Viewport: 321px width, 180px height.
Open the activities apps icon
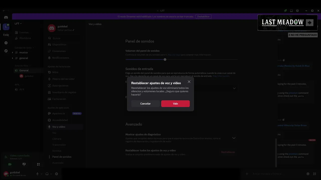[x=38, y=164]
